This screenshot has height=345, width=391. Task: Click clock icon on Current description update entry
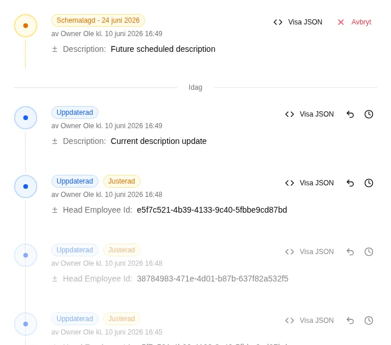click(x=368, y=114)
